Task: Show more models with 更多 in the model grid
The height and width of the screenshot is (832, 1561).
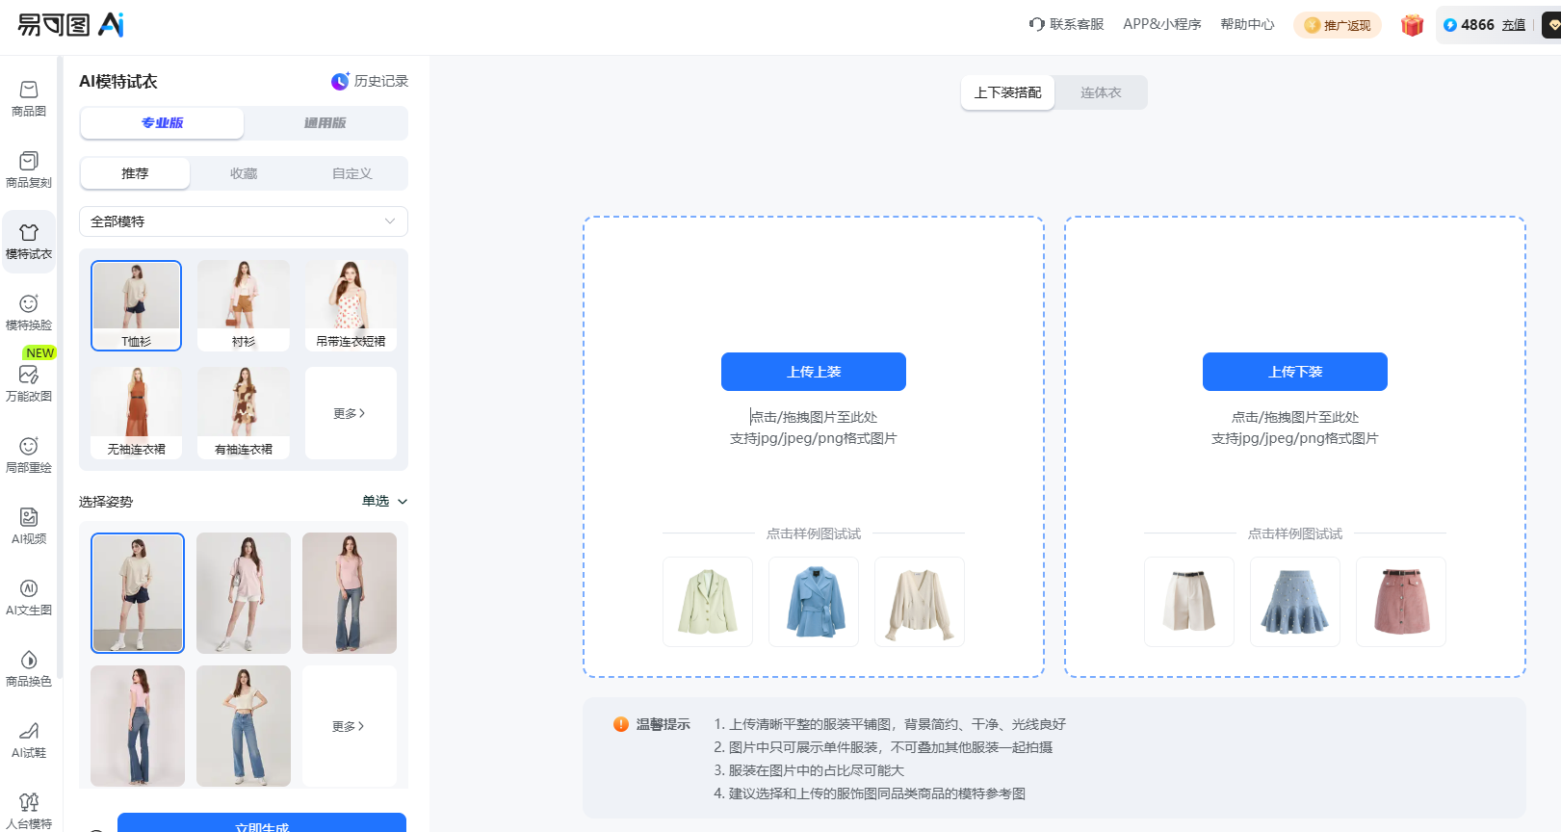Action: click(x=350, y=413)
